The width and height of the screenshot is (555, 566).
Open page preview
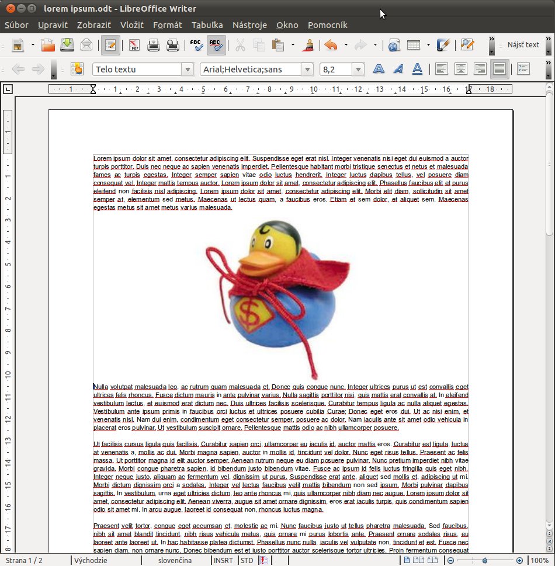[172, 45]
